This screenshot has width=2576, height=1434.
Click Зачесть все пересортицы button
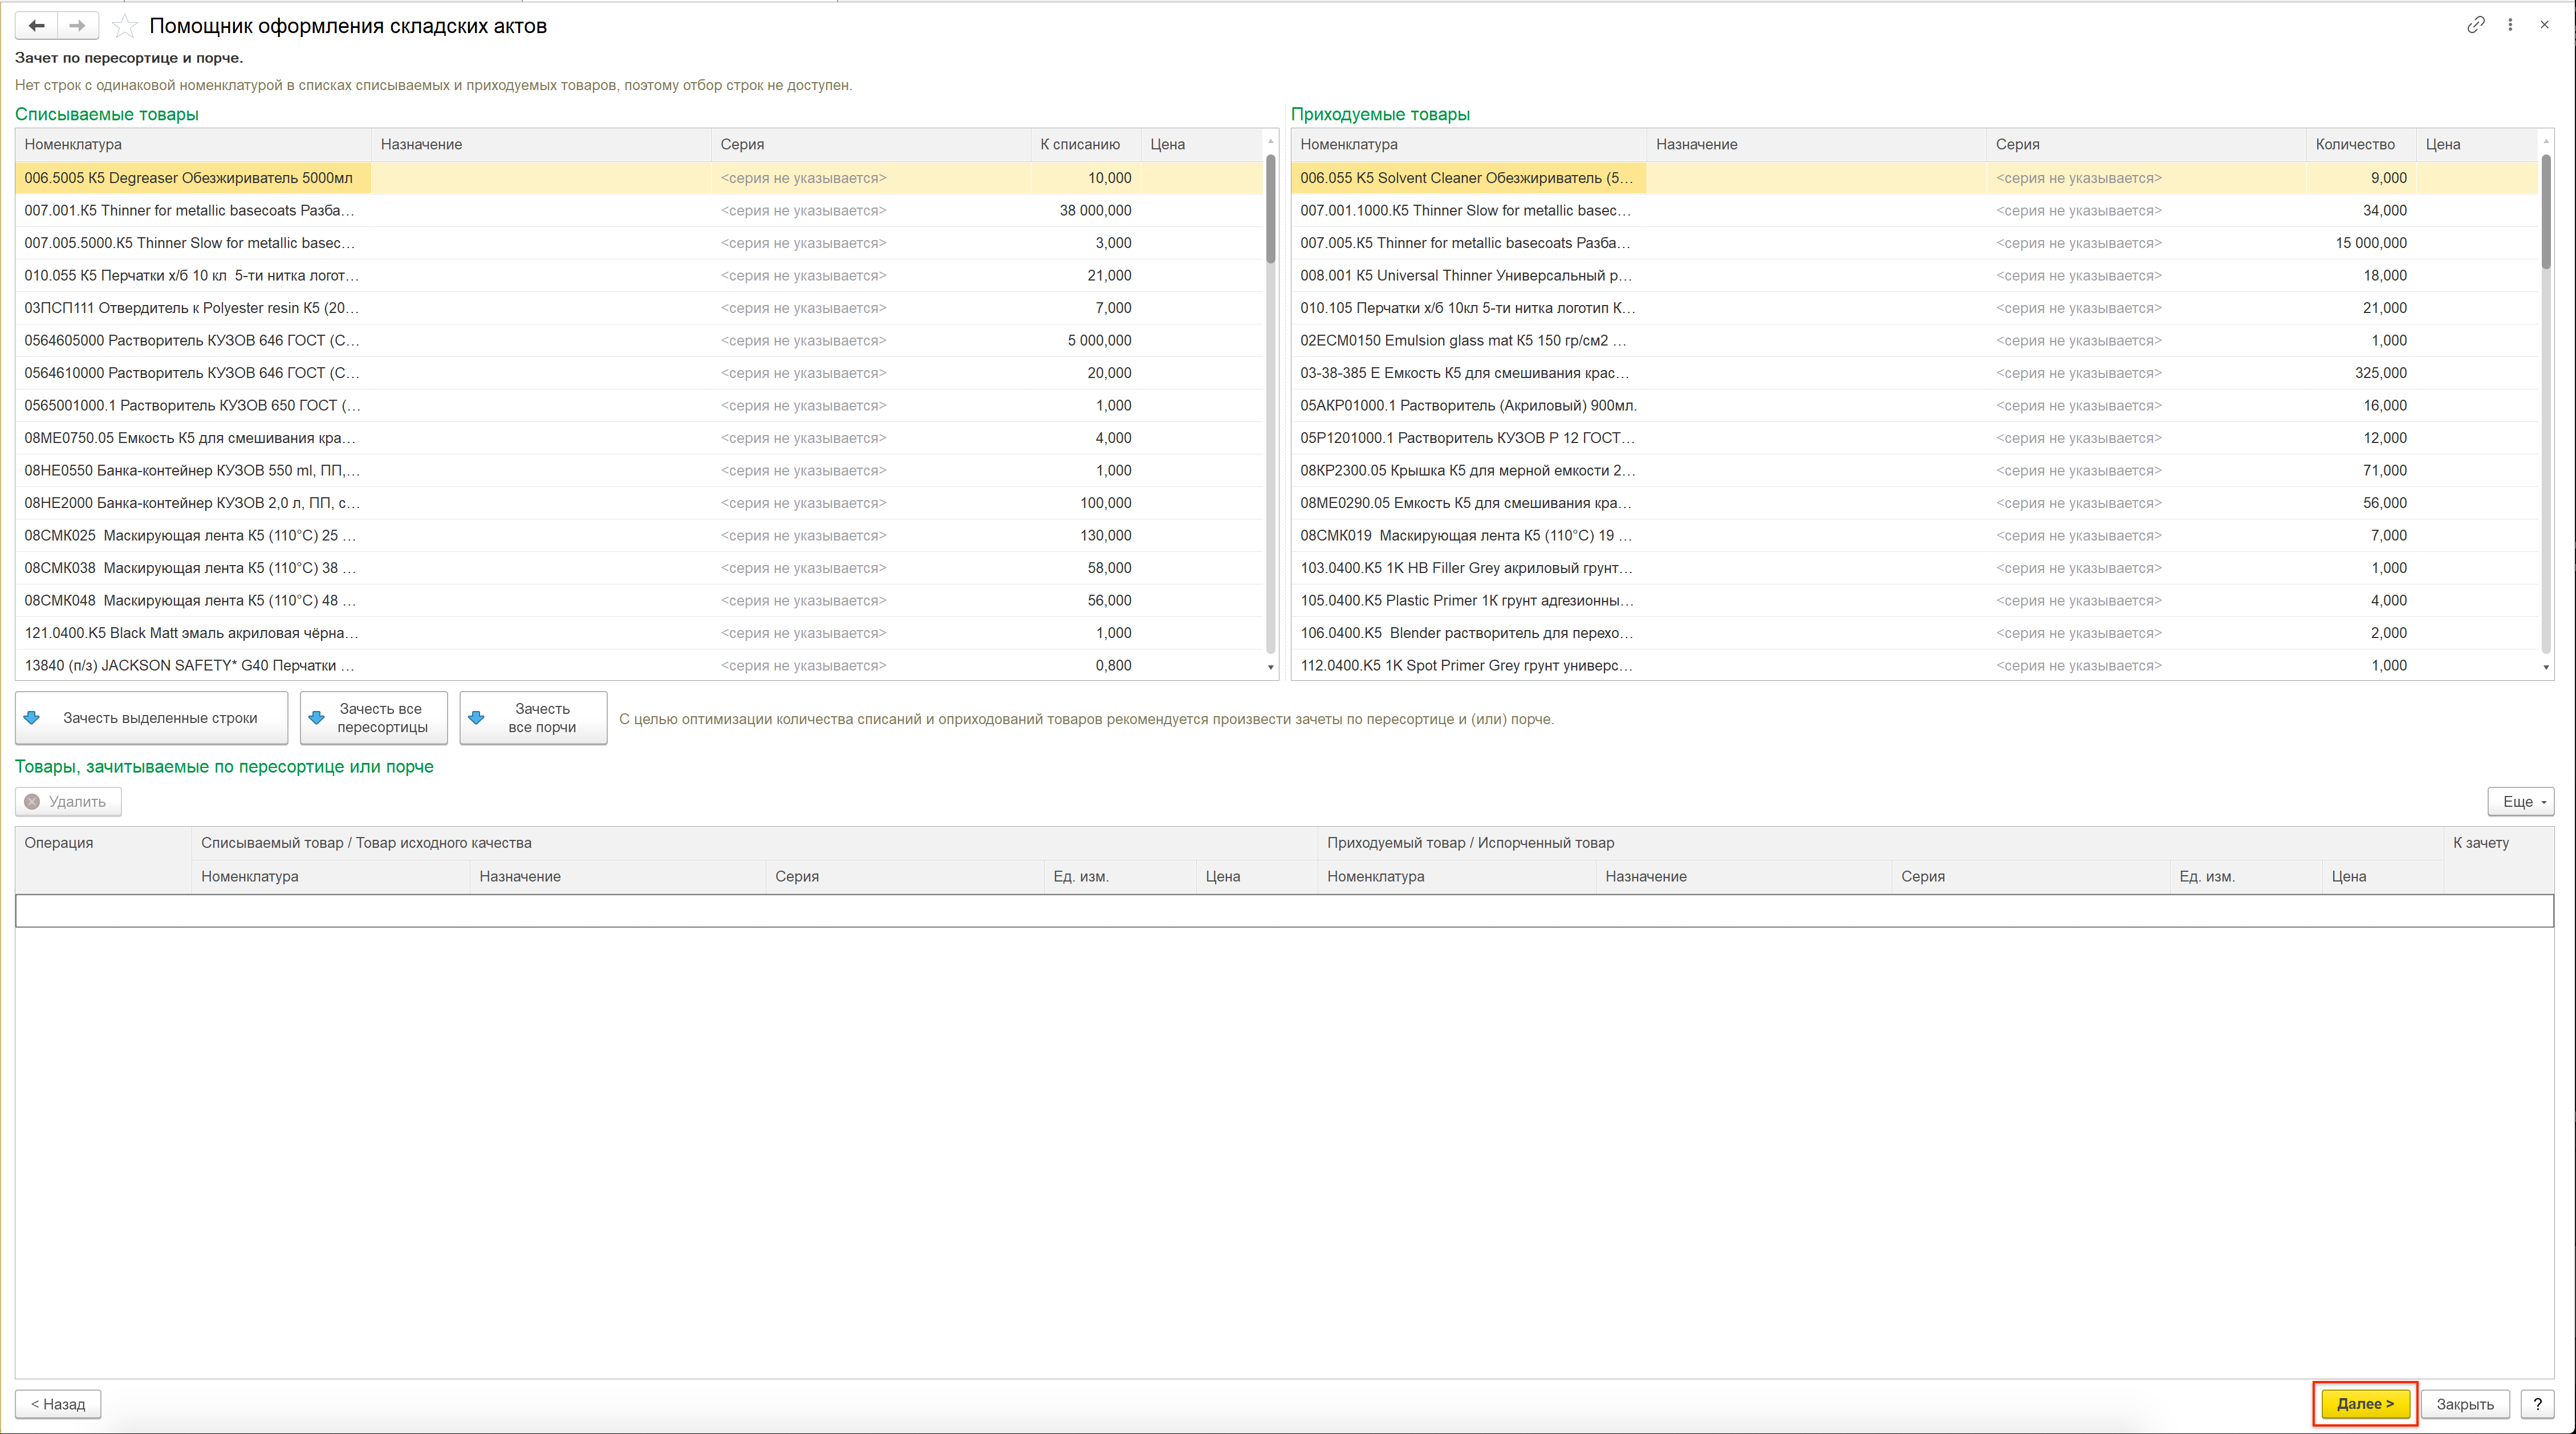click(x=373, y=718)
